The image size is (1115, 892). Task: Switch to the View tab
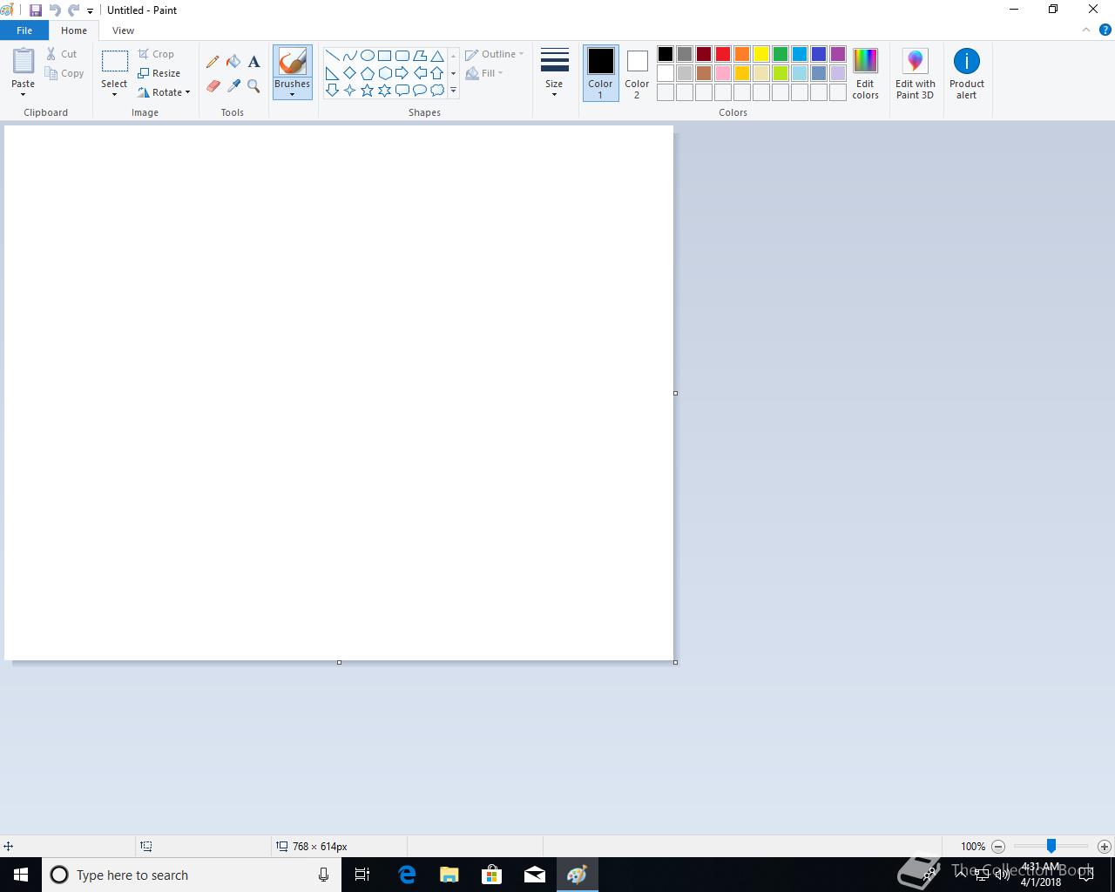point(123,30)
